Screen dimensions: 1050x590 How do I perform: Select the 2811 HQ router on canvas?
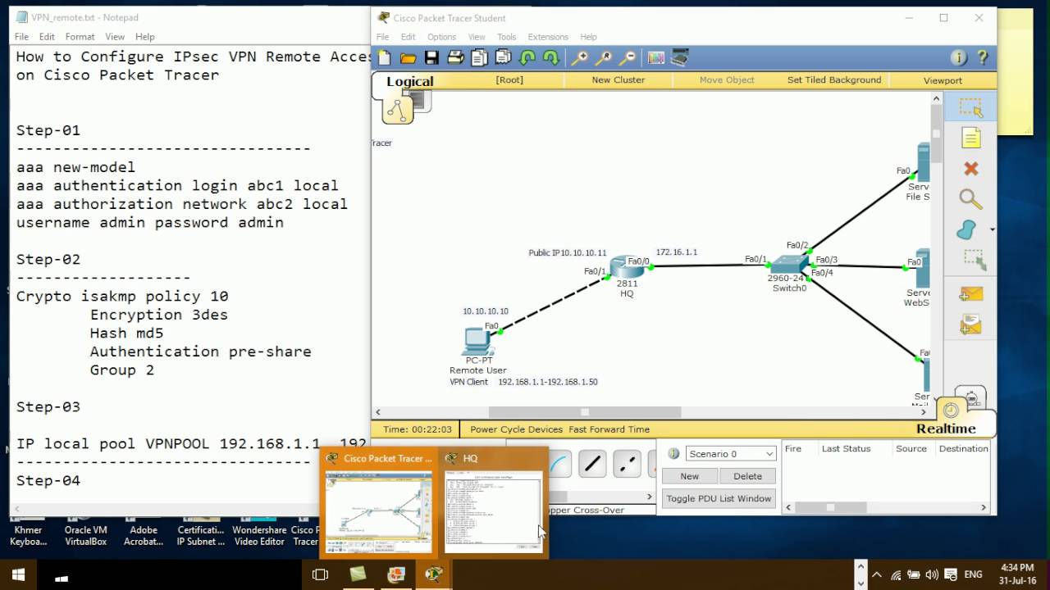tap(628, 266)
